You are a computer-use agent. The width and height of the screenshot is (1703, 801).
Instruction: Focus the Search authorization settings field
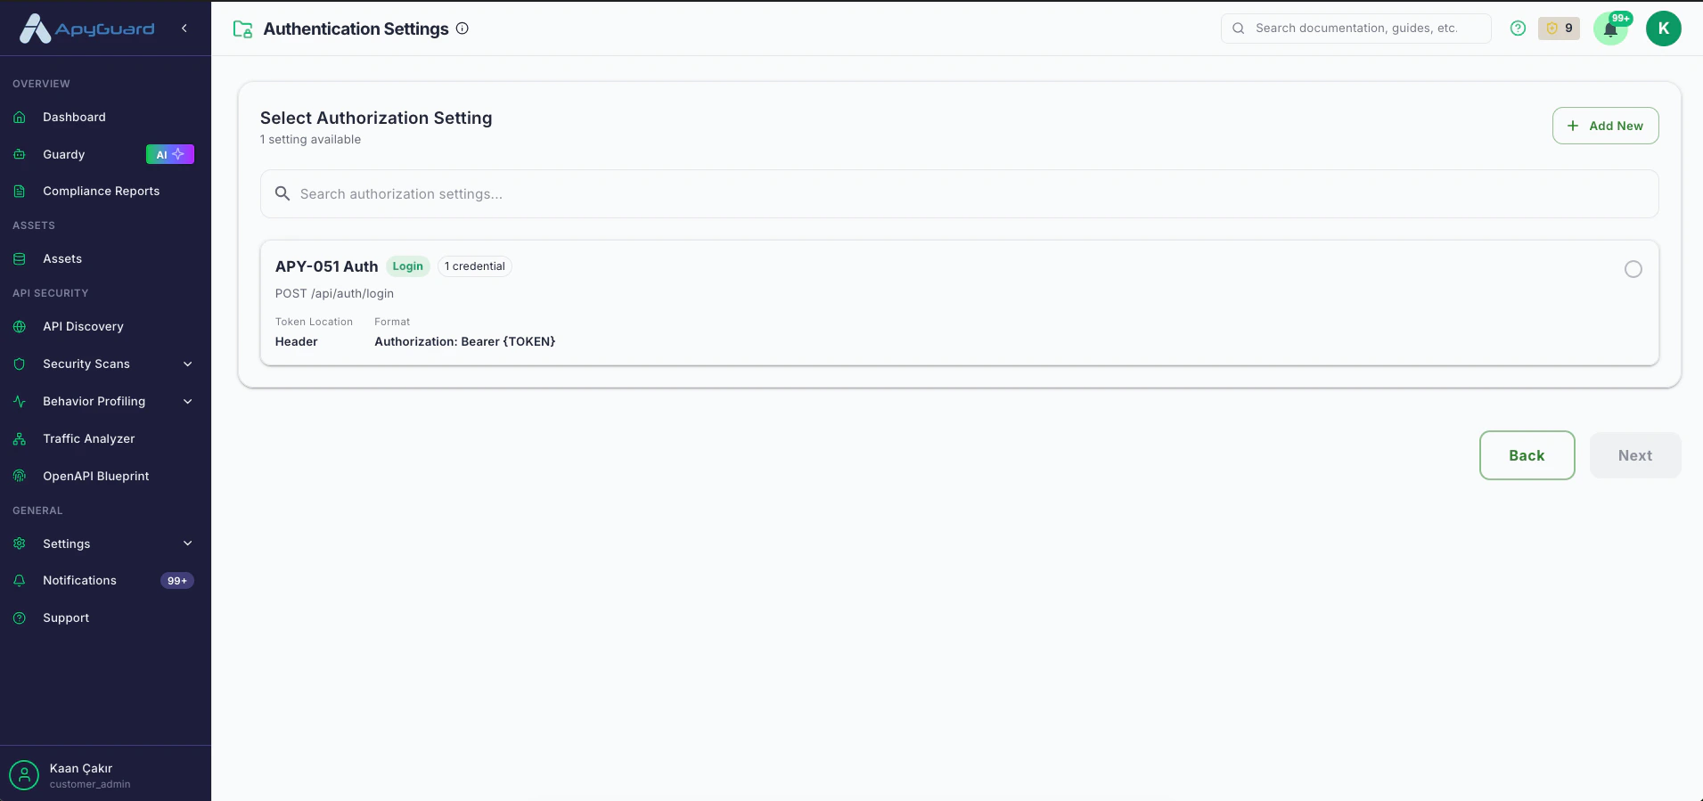coord(959,194)
